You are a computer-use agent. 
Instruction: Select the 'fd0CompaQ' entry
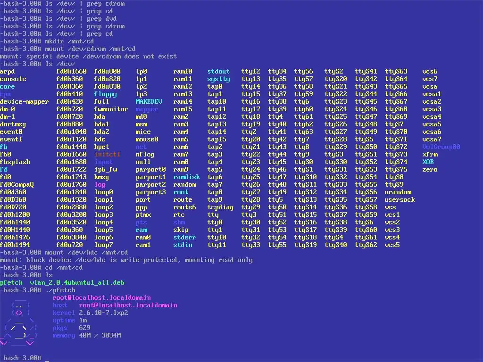click(x=17, y=185)
